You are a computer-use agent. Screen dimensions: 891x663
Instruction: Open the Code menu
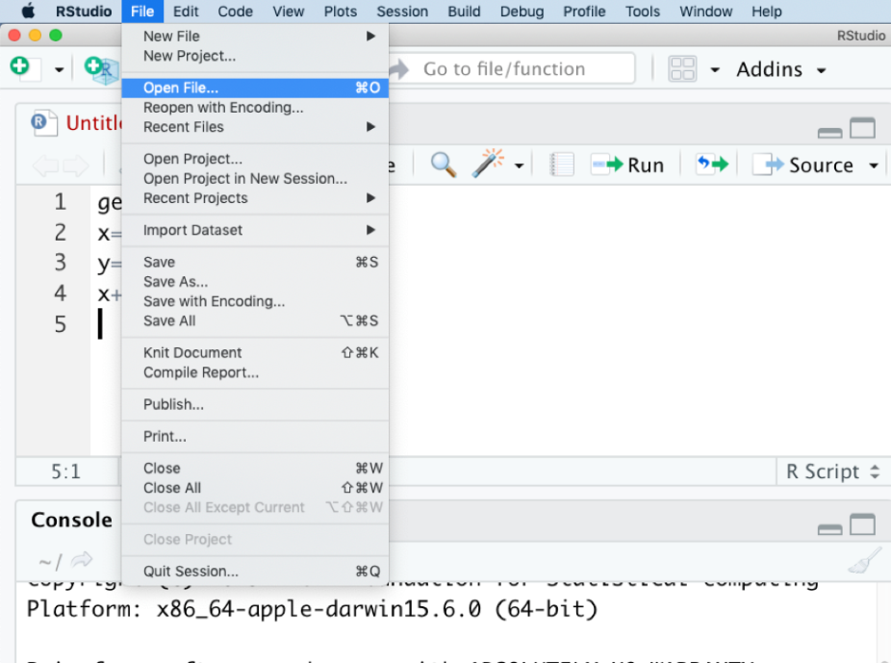click(235, 12)
